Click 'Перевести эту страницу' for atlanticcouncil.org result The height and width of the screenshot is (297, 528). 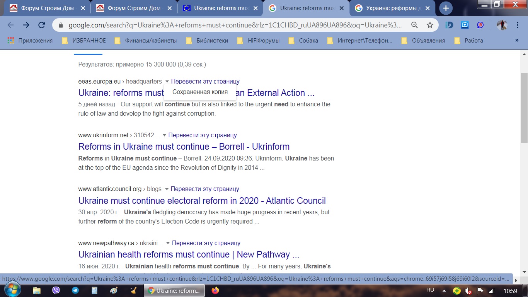pos(205,189)
